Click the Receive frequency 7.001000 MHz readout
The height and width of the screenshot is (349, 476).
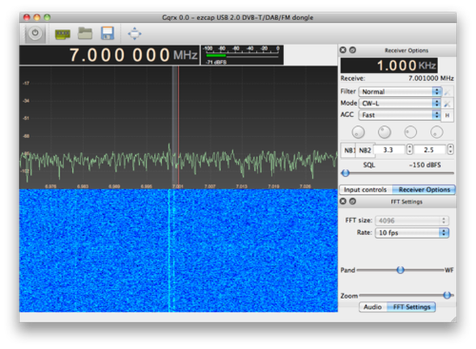pyautogui.click(x=431, y=78)
